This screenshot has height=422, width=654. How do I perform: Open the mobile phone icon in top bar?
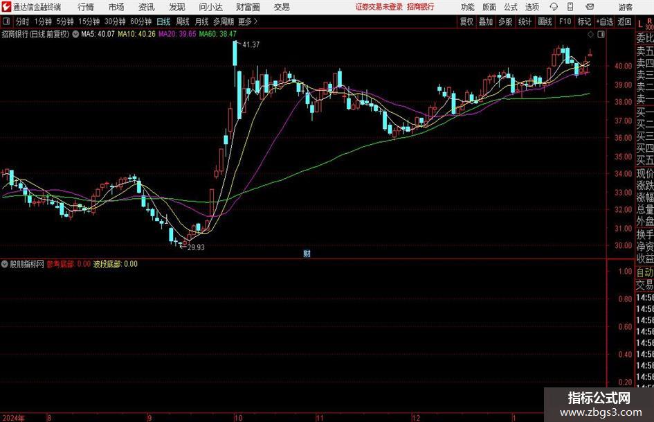[x=570, y=7]
